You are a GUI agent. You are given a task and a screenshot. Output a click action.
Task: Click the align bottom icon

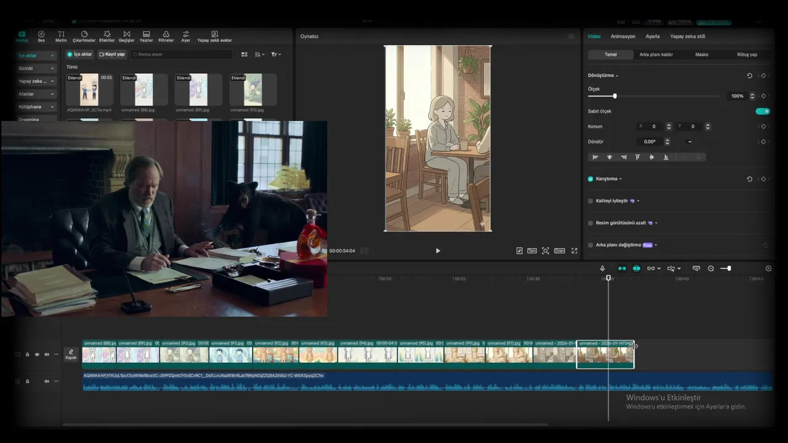coord(665,158)
